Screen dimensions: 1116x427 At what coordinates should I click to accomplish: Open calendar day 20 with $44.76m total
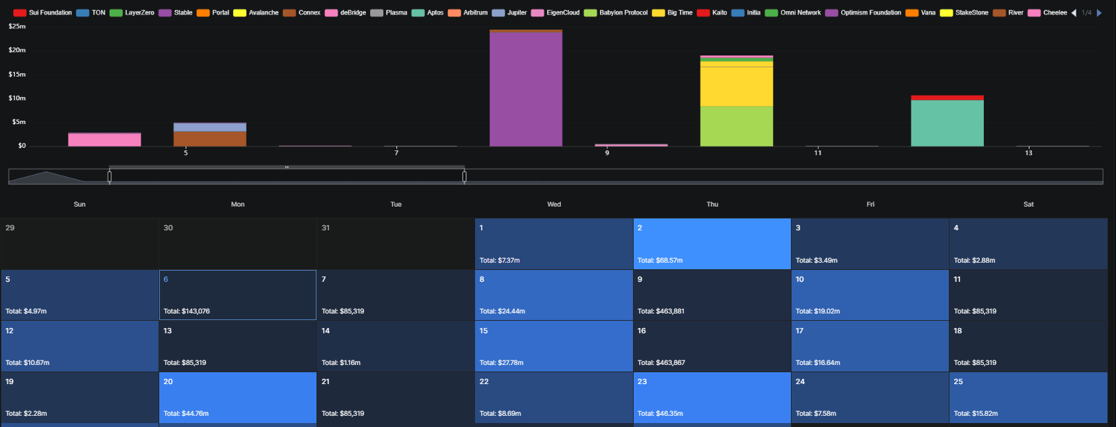click(237, 397)
